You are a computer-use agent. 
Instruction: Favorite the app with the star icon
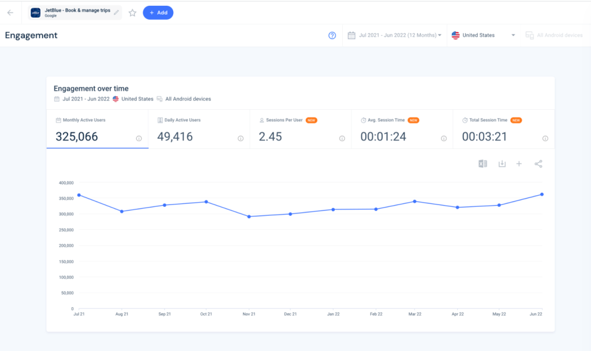click(x=132, y=13)
